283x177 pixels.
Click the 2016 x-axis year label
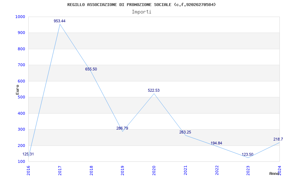(x=28, y=170)
